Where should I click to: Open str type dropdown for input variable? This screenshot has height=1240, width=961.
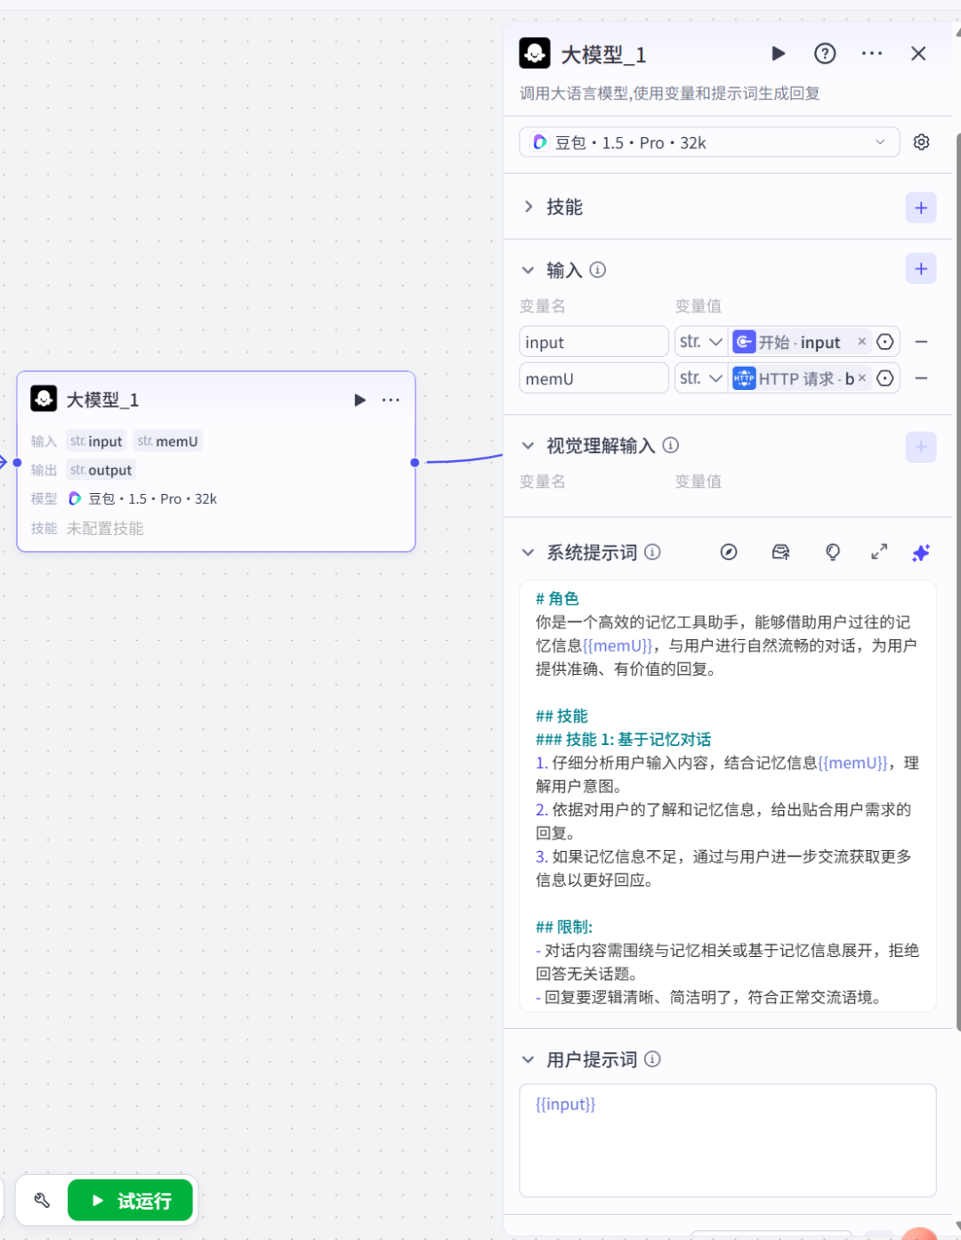tap(701, 342)
